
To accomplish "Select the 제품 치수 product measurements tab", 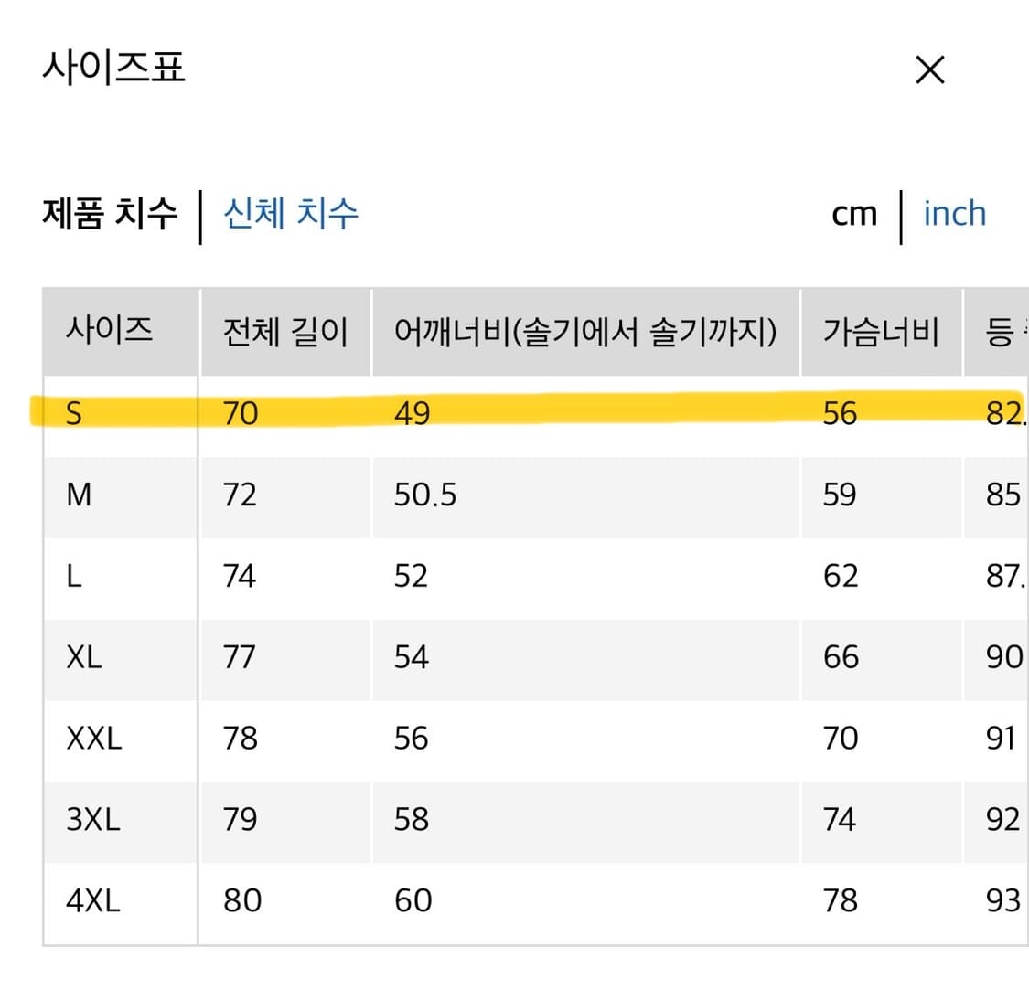I will 110,213.
